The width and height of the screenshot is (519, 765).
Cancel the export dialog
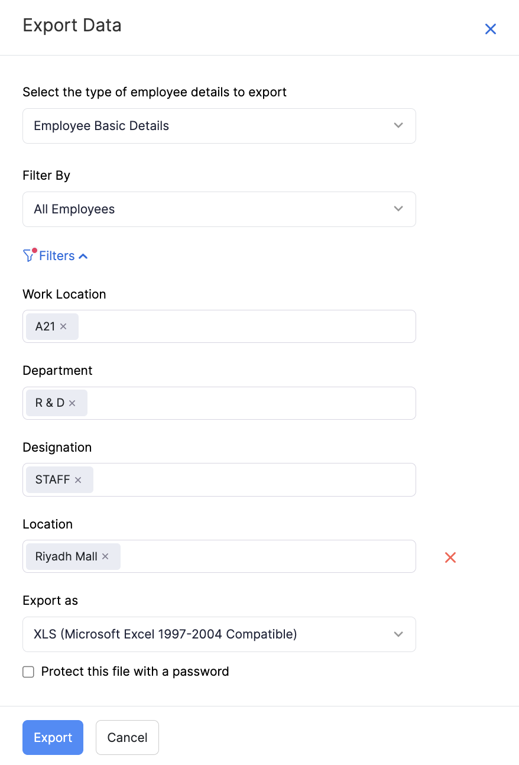(x=127, y=737)
